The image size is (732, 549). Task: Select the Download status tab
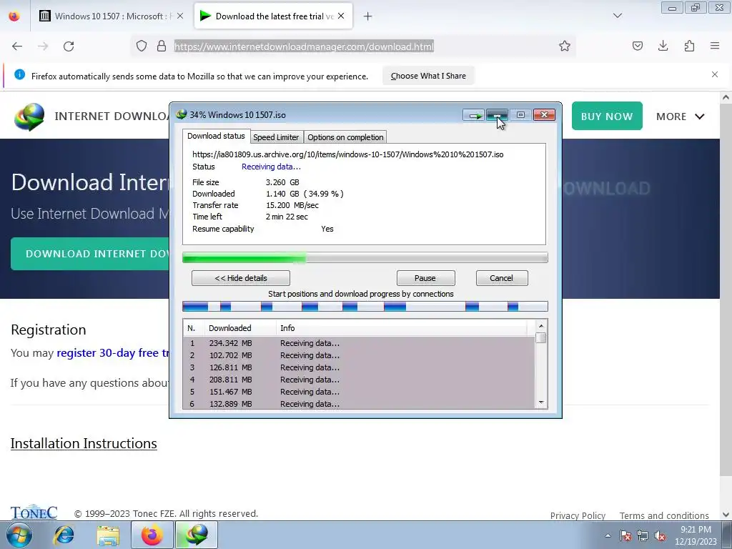coord(216,136)
